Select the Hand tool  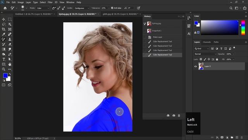10,64
